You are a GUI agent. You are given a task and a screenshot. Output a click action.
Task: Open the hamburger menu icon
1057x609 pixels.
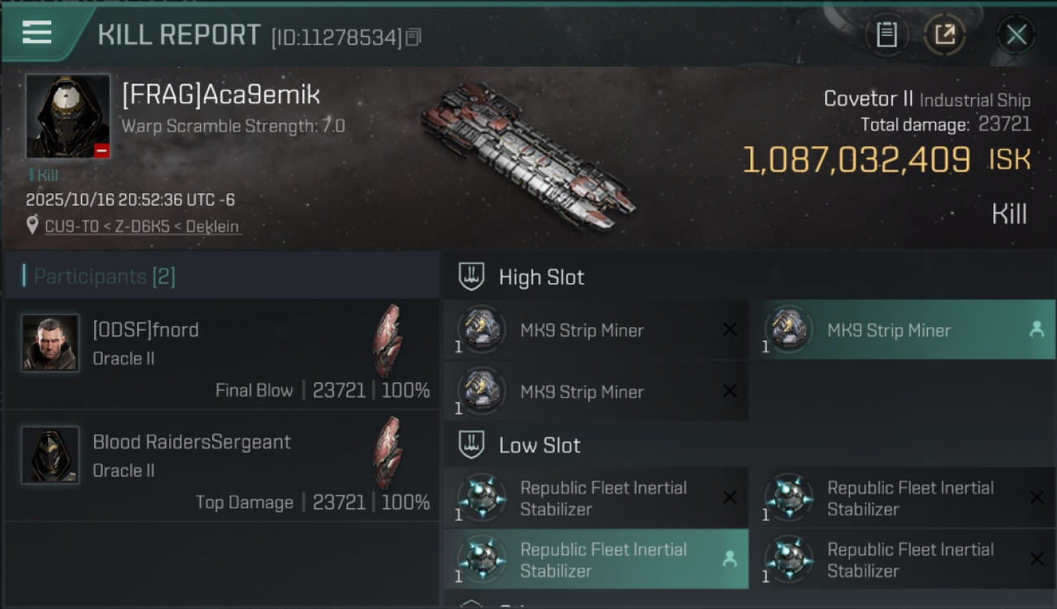tap(37, 32)
